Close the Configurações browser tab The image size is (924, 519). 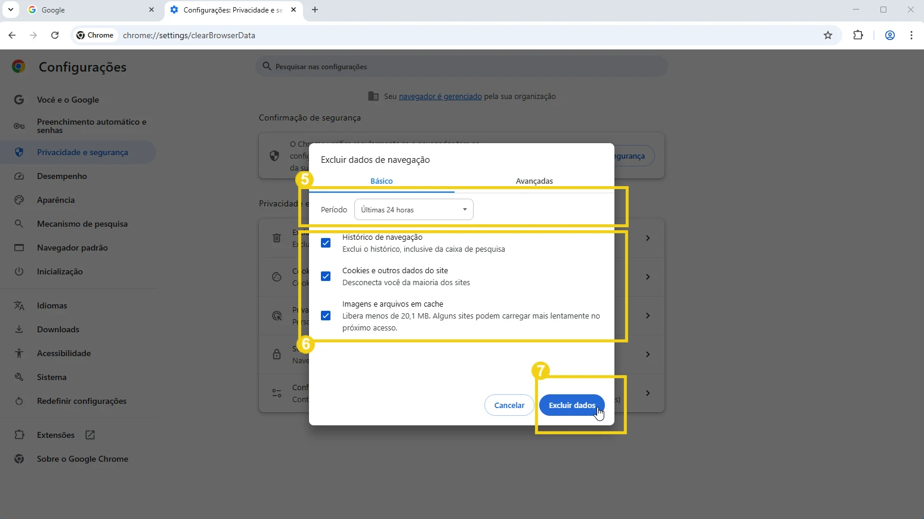pos(293,10)
